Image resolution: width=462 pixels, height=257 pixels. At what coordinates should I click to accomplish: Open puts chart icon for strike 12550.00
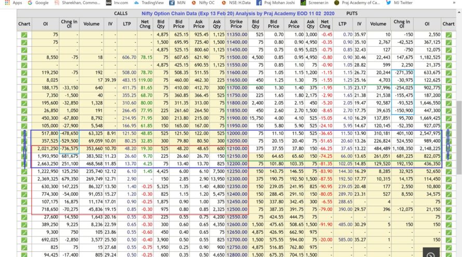[449, 217]
